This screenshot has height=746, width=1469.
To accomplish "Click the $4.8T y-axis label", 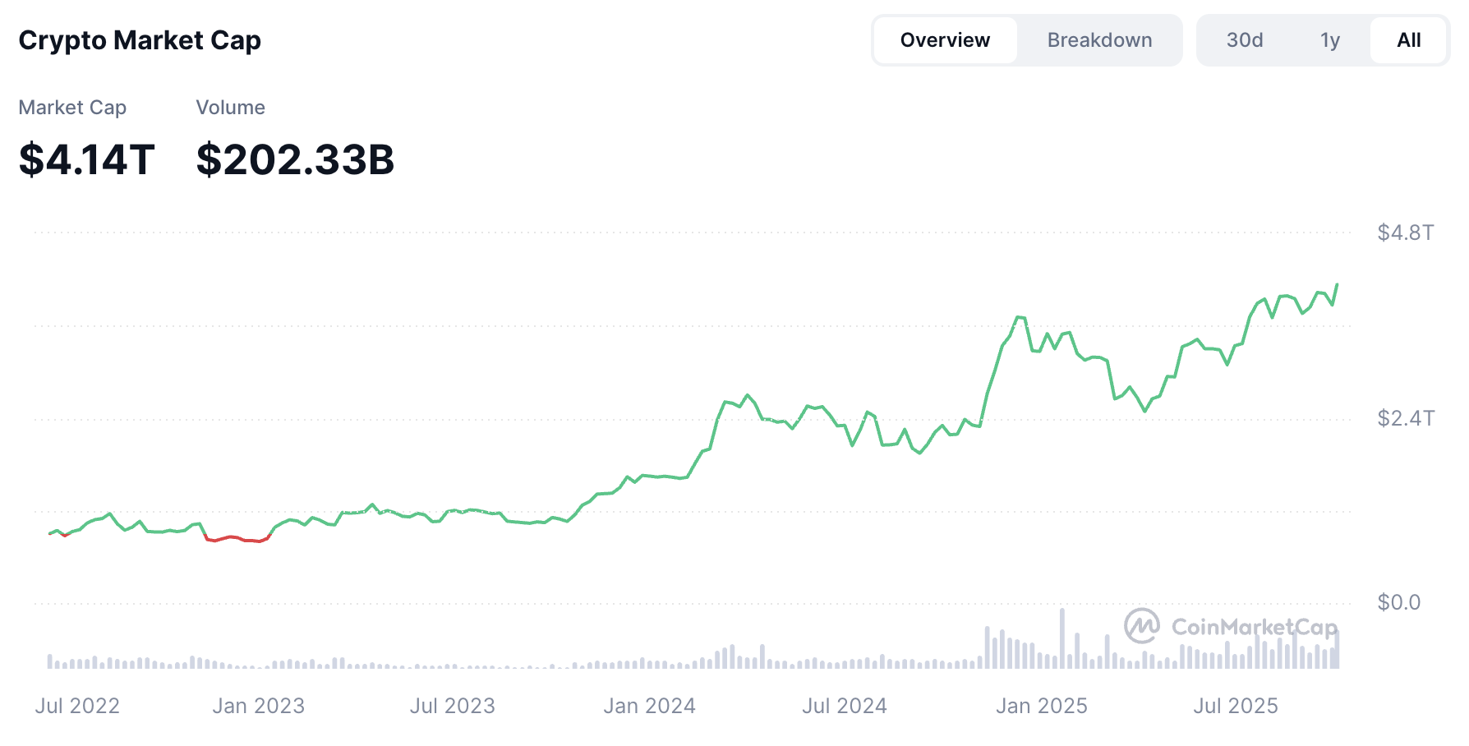I will pos(1405,233).
